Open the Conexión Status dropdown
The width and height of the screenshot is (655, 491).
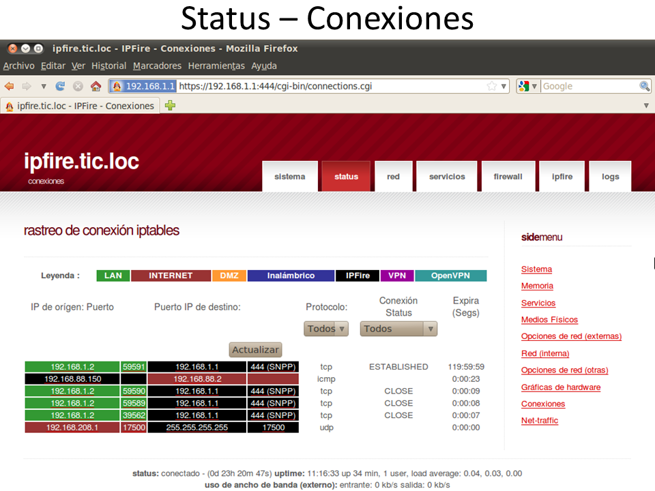[398, 329]
